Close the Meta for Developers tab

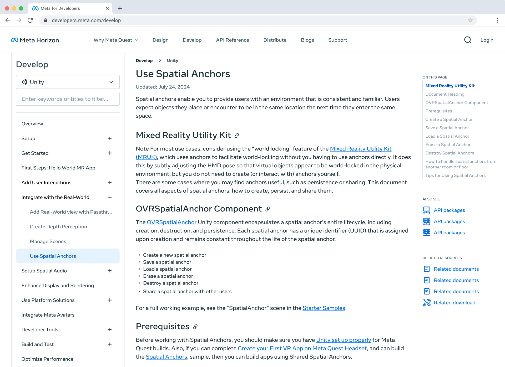(x=107, y=8)
